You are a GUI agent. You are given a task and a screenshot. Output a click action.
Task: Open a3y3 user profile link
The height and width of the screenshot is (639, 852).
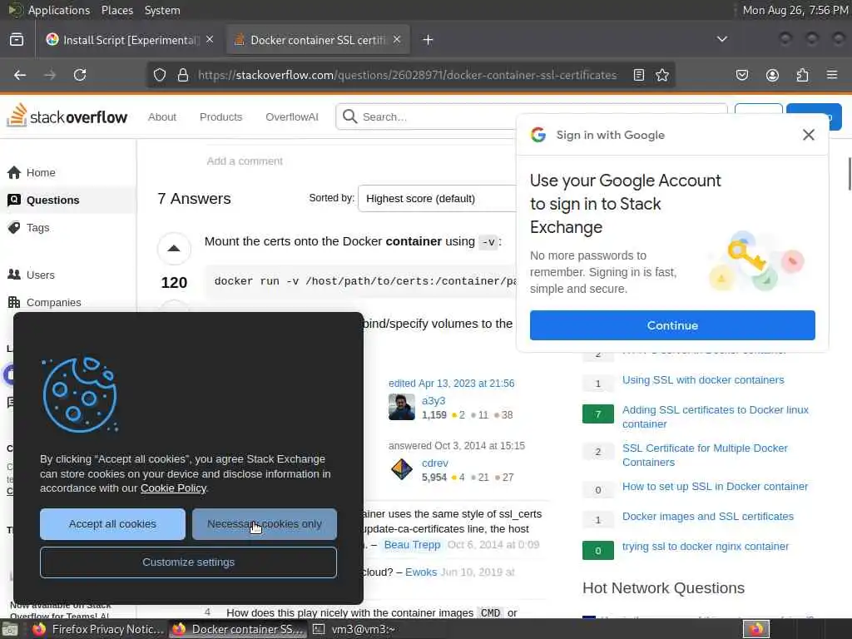(x=433, y=400)
